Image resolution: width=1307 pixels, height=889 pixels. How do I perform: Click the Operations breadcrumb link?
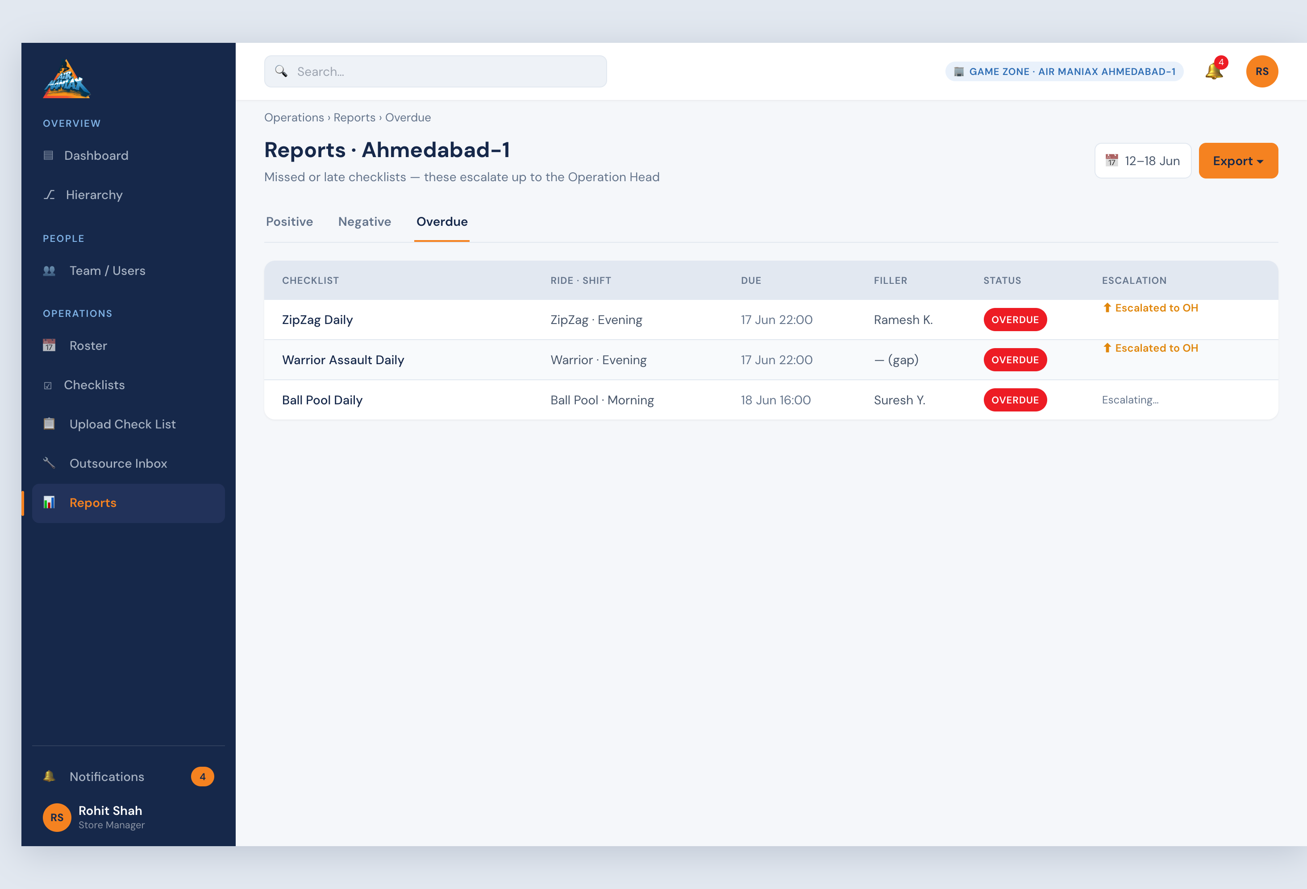coord(294,117)
